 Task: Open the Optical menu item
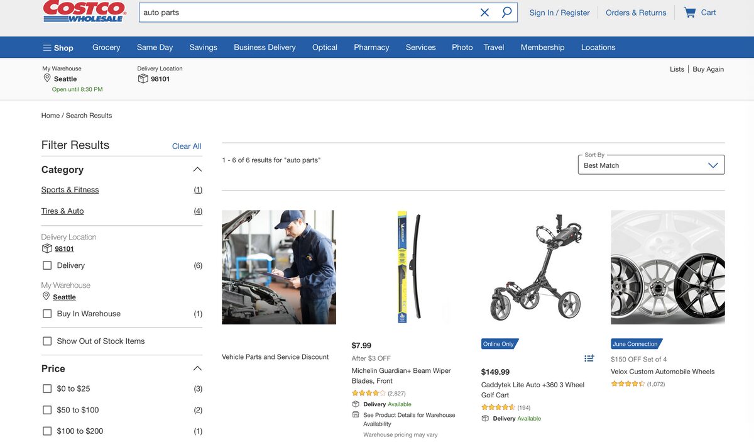point(325,47)
